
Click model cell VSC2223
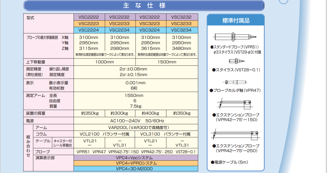[89, 24]
